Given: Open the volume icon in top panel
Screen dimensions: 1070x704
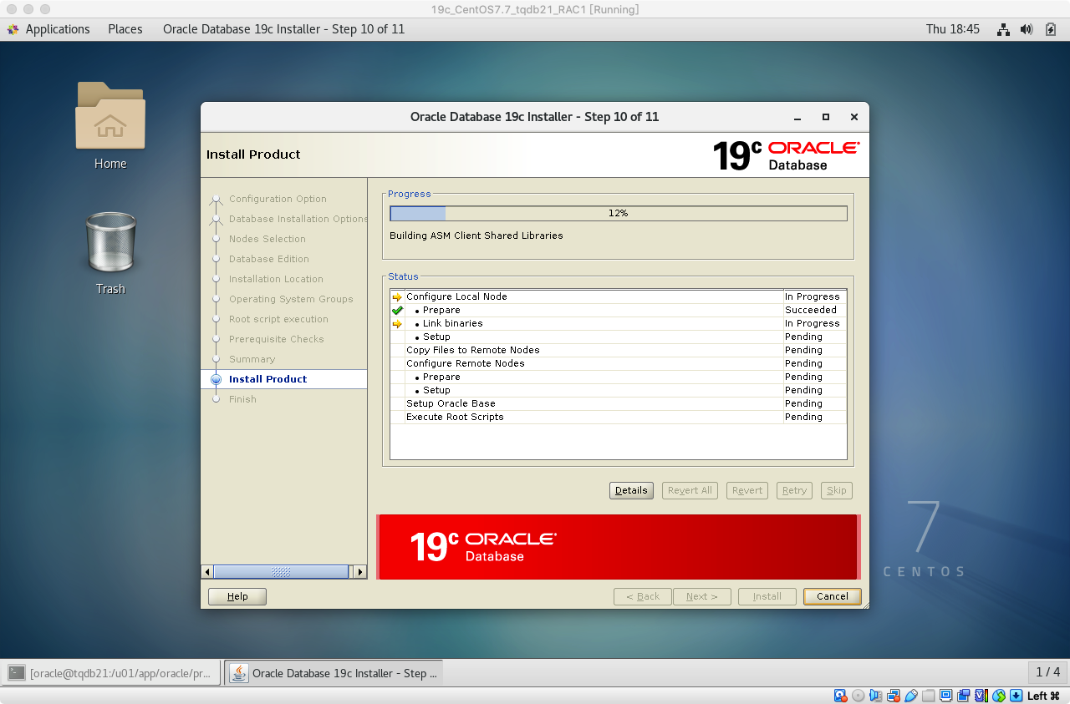Looking at the screenshot, I should [x=1027, y=29].
